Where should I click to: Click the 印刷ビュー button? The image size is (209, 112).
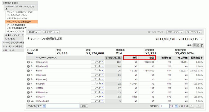(x=34, y=32)
